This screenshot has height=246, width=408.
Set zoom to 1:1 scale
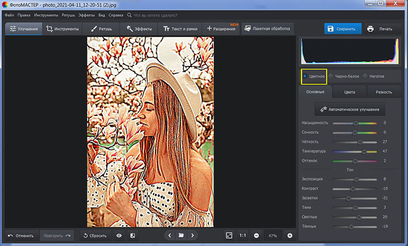(242, 236)
